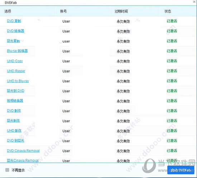Open the DVD 复制 link
Image resolution: width=197 pixels, height=178 pixels.
(x=14, y=21)
